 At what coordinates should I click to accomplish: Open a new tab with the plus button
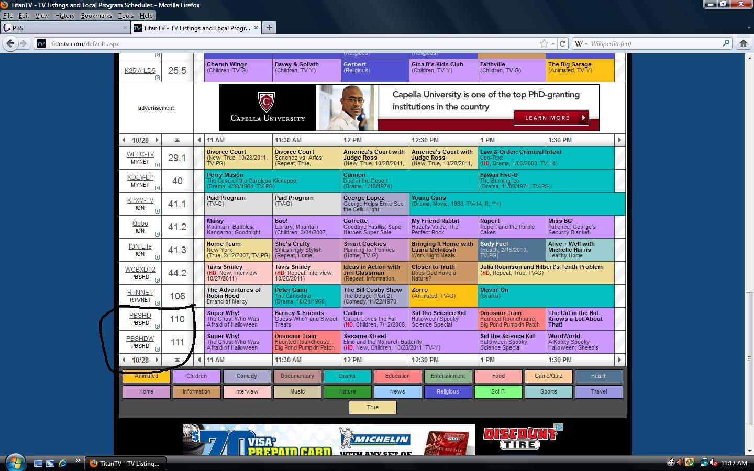[269, 28]
